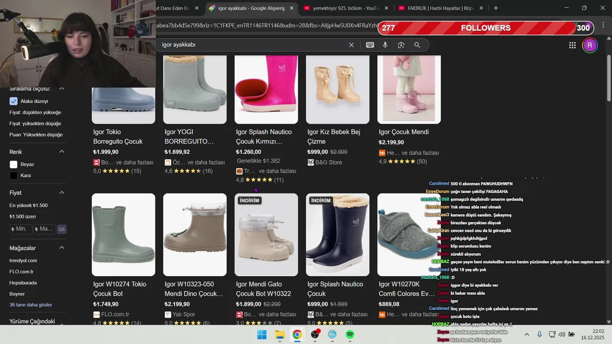Sort by Fiyat: düşükten yükseğe

click(35, 112)
